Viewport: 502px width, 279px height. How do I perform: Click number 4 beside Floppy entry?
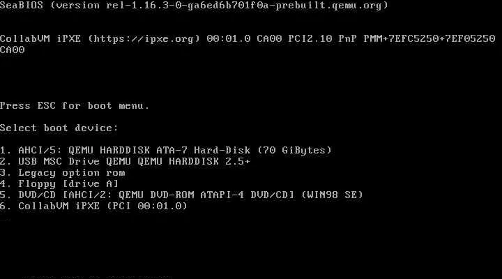click(6, 184)
